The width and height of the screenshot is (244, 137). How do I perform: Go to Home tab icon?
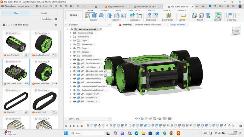(x=96, y=6)
